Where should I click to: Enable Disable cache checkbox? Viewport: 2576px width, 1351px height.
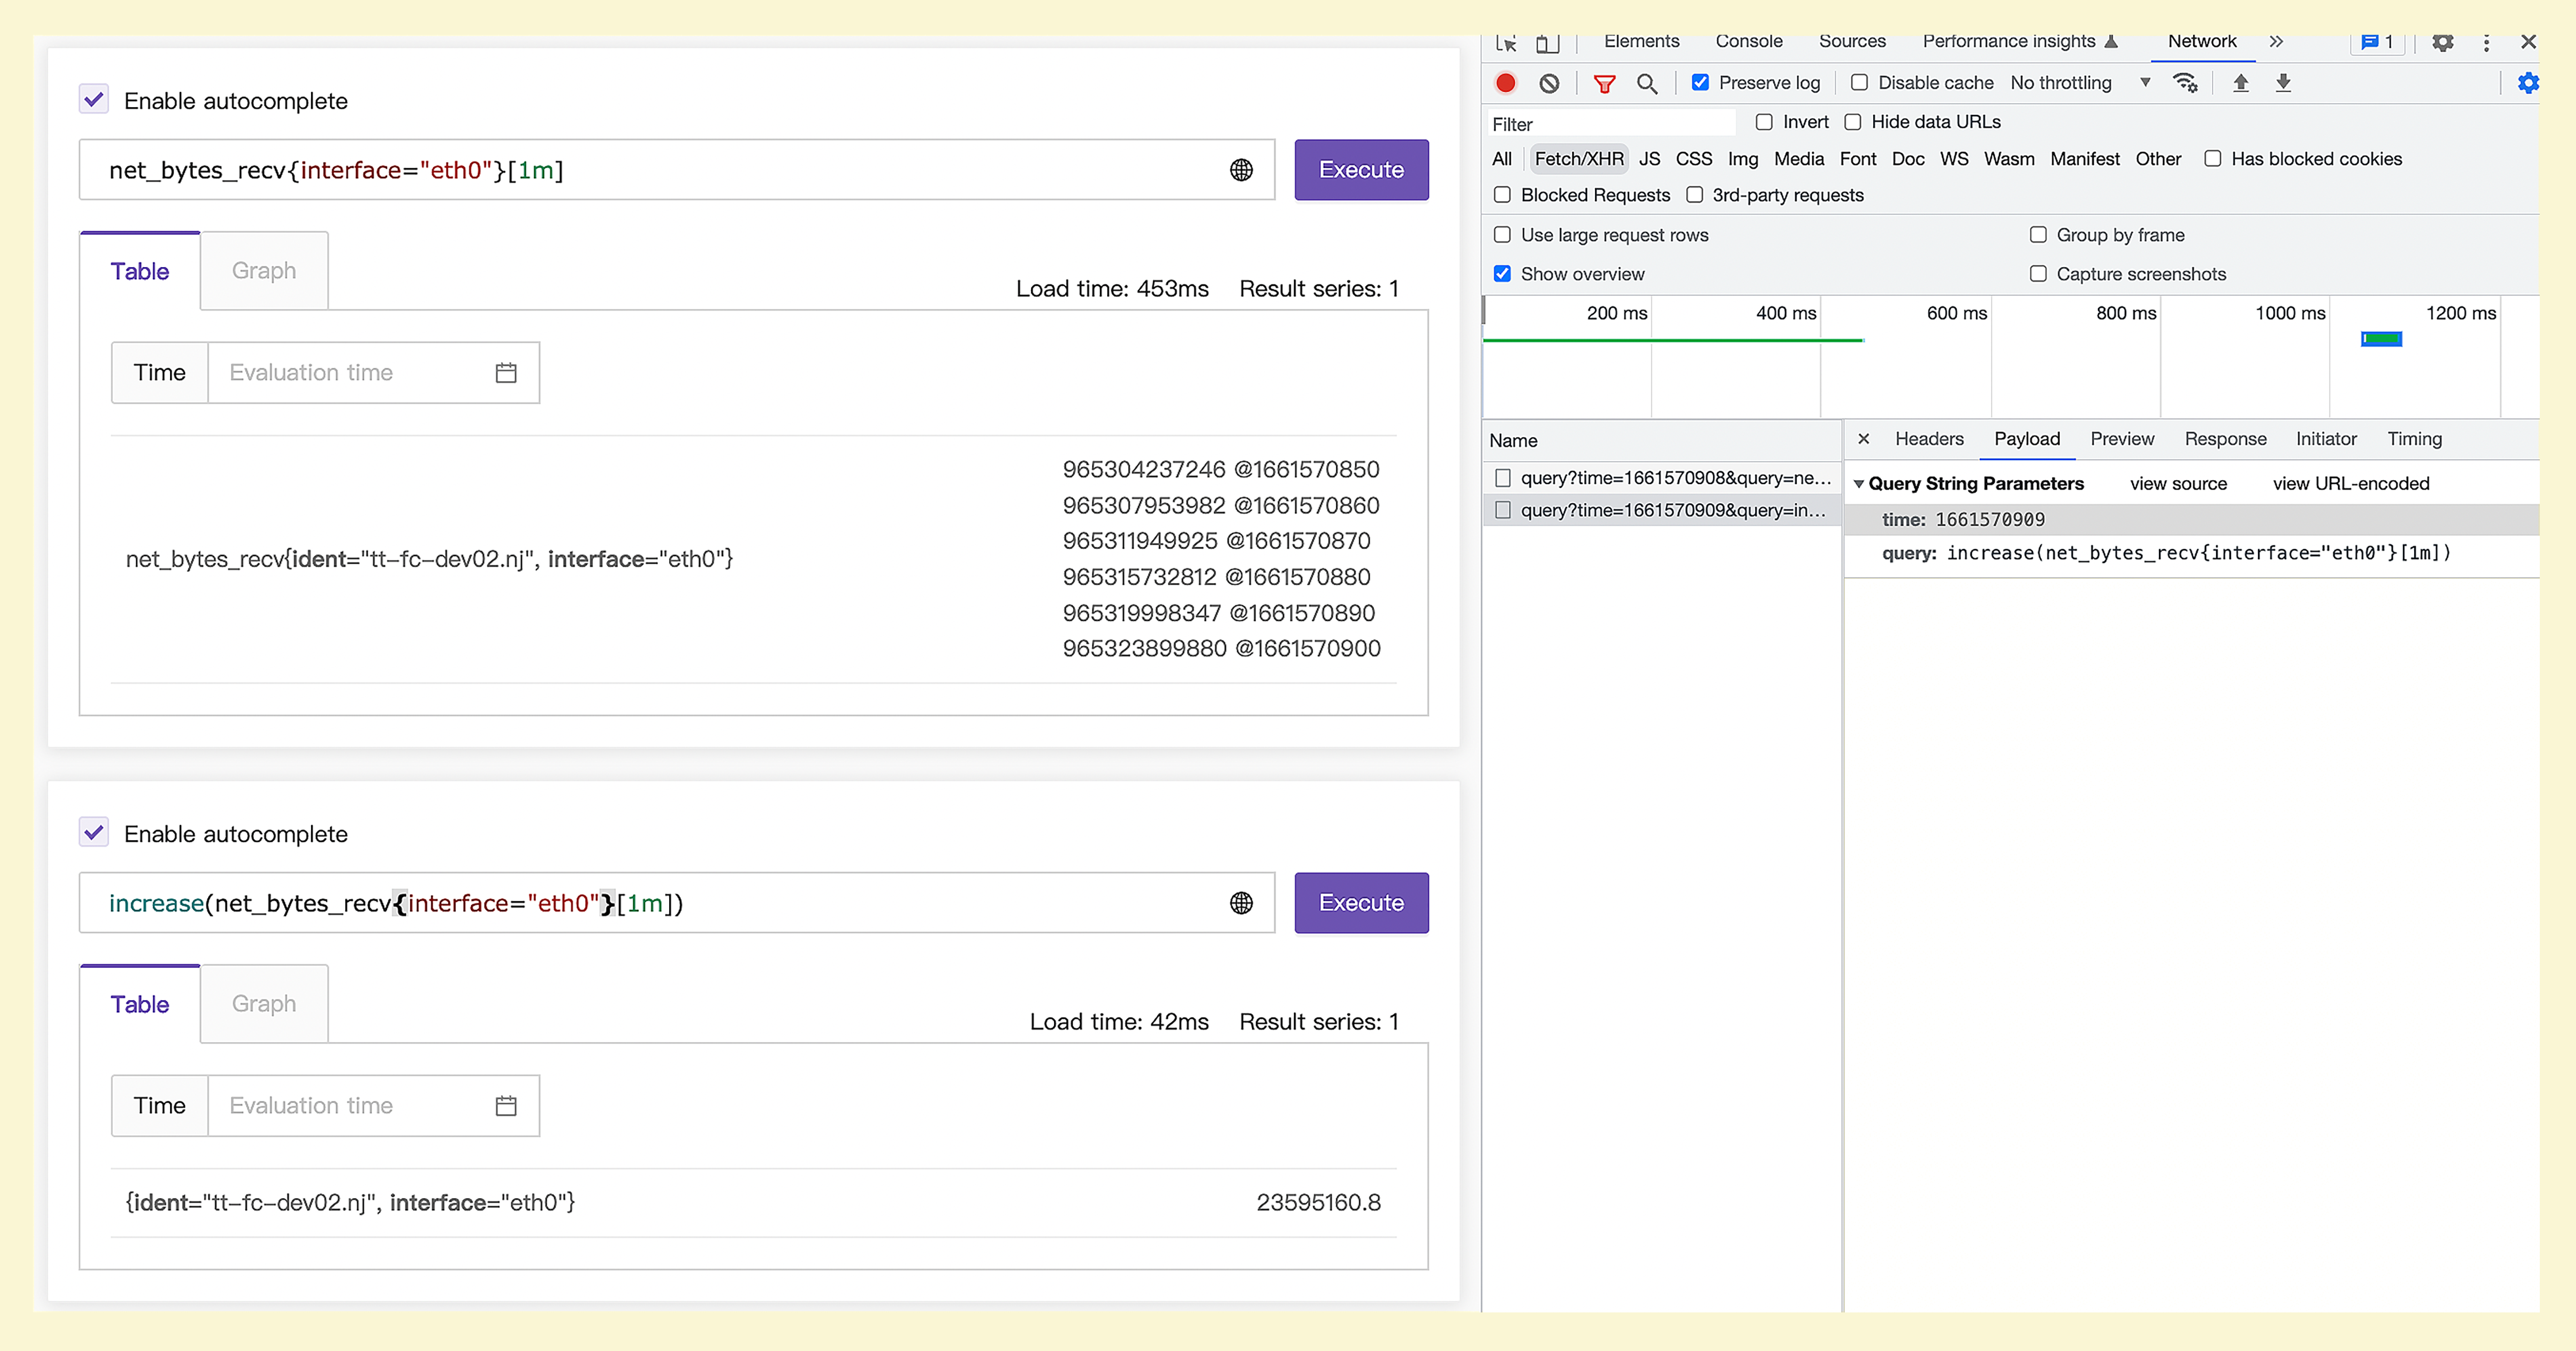1859,83
